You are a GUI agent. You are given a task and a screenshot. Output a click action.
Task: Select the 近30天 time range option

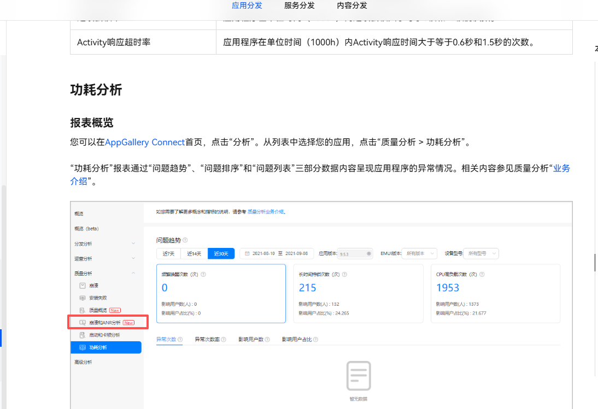pyautogui.click(x=221, y=253)
